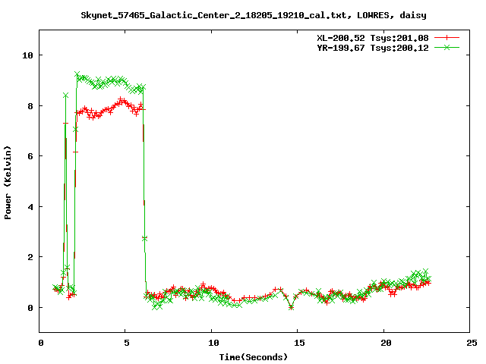Click y-axis tick label 10
Screen dimensions: 486x364
27,55
